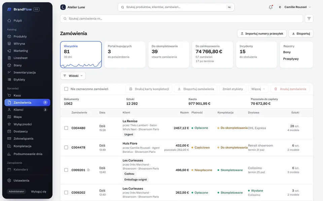Screen dimensions: 323x201
Task: Click the Etykiety barcode icon
Action: [x=9, y=80]
